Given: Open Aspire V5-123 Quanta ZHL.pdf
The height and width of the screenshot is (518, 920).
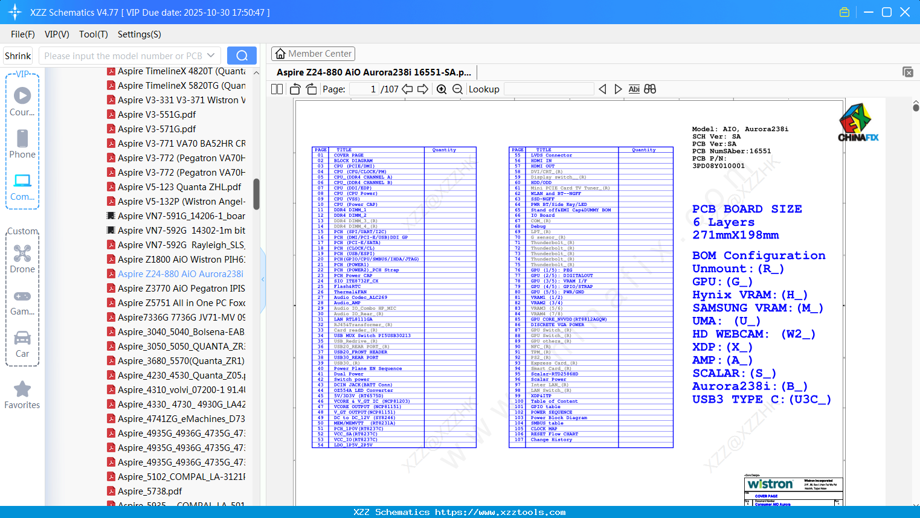Looking at the screenshot, I should point(179,187).
